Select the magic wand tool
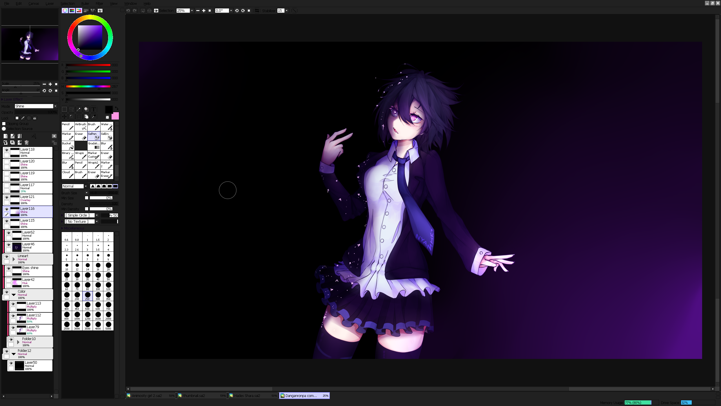Screen dimensions: 721x406 click(79, 109)
